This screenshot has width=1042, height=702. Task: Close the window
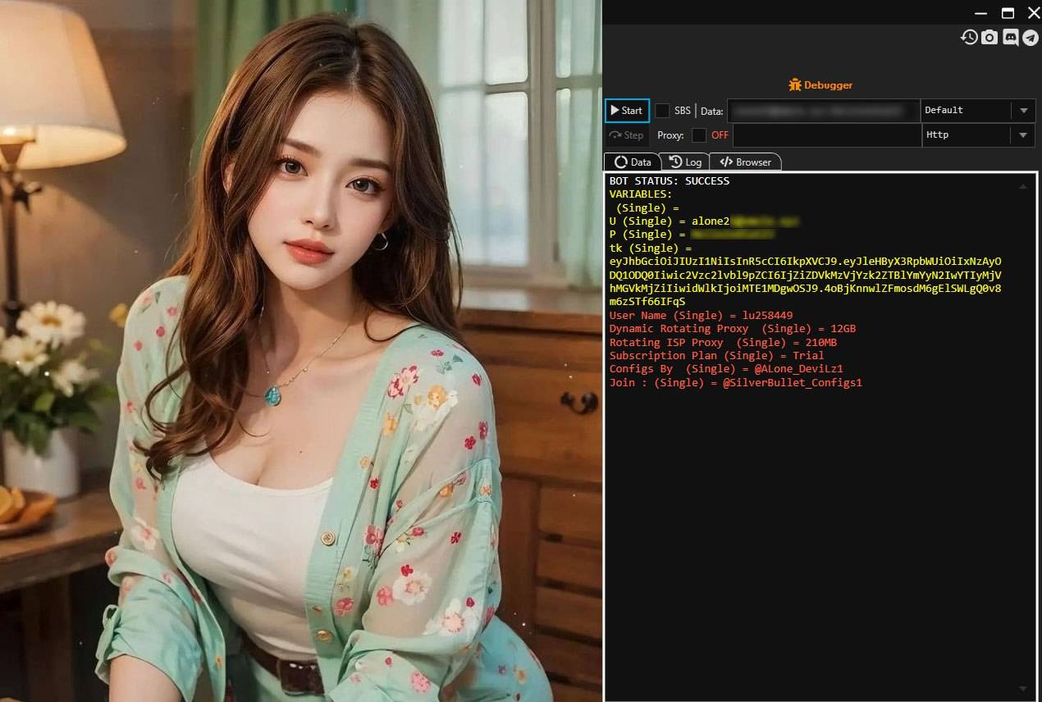click(x=1033, y=13)
